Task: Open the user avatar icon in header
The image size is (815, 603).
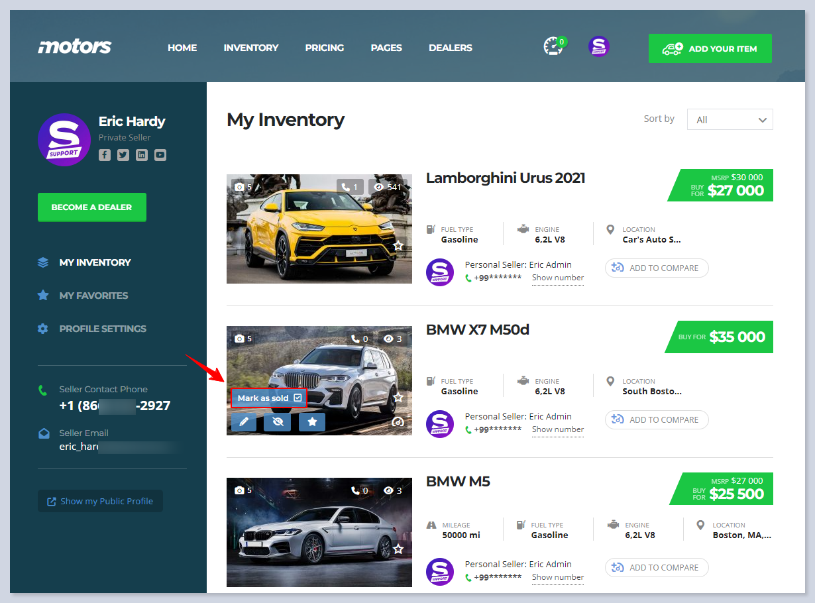Action: [598, 47]
